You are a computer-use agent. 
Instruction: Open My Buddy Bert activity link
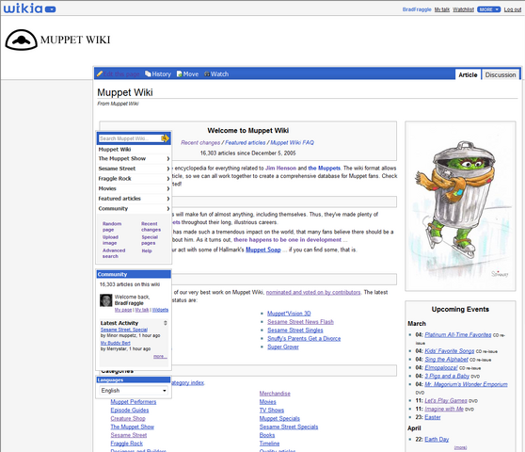[116, 343]
